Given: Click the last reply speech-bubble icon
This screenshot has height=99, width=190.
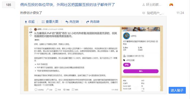Looking at the screenshot, I should (144, 13).
